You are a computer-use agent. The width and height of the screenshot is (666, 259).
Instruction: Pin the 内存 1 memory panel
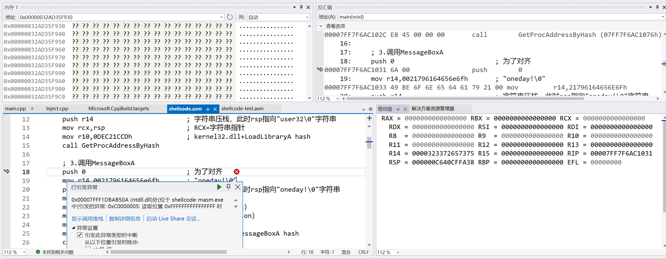[301, 7]
